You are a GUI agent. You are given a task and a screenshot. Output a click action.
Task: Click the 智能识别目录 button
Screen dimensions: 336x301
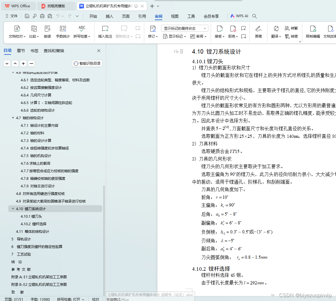pyautogui.click(x=87, y=64)
